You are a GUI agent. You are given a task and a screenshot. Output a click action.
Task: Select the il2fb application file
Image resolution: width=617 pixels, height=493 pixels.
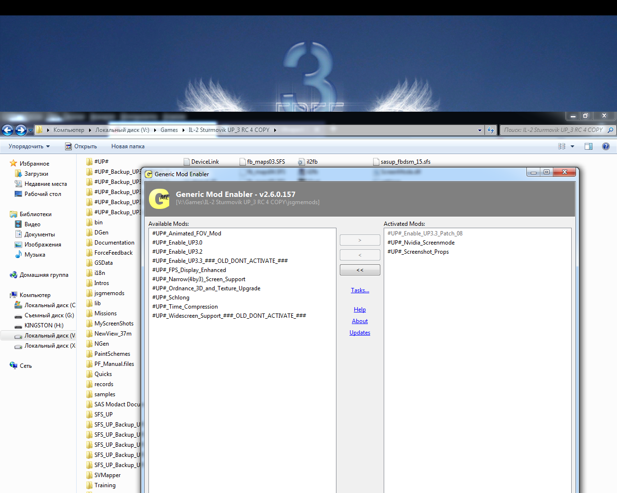pyautogui.click(x=312, y=162)
